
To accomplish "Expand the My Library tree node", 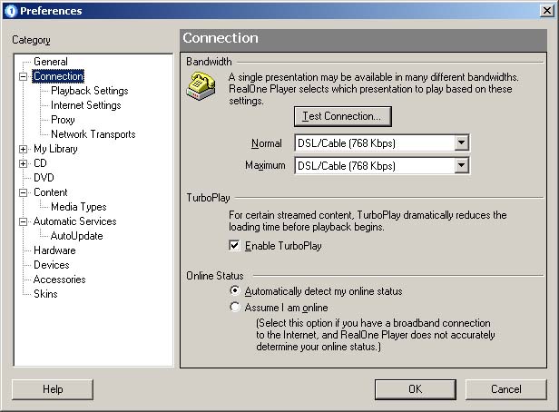I will click(x=24, y=149).
